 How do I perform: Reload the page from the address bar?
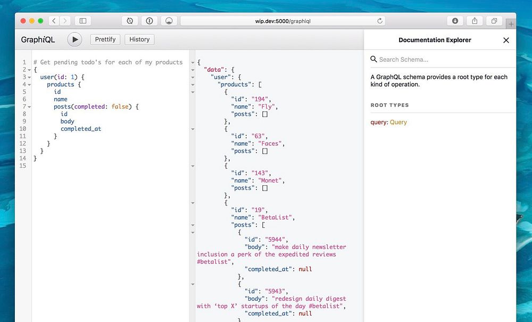coord(380,21)
